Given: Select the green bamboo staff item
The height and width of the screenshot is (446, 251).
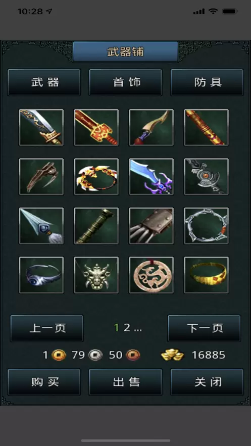Looking at the screenshot, I should (x=96, y=226).
